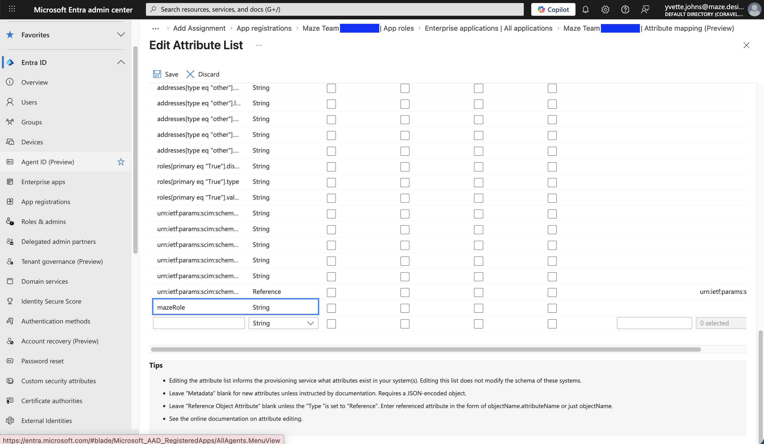Click the App registrations icon
764x444 pixels.
click(x=10, y=201)
